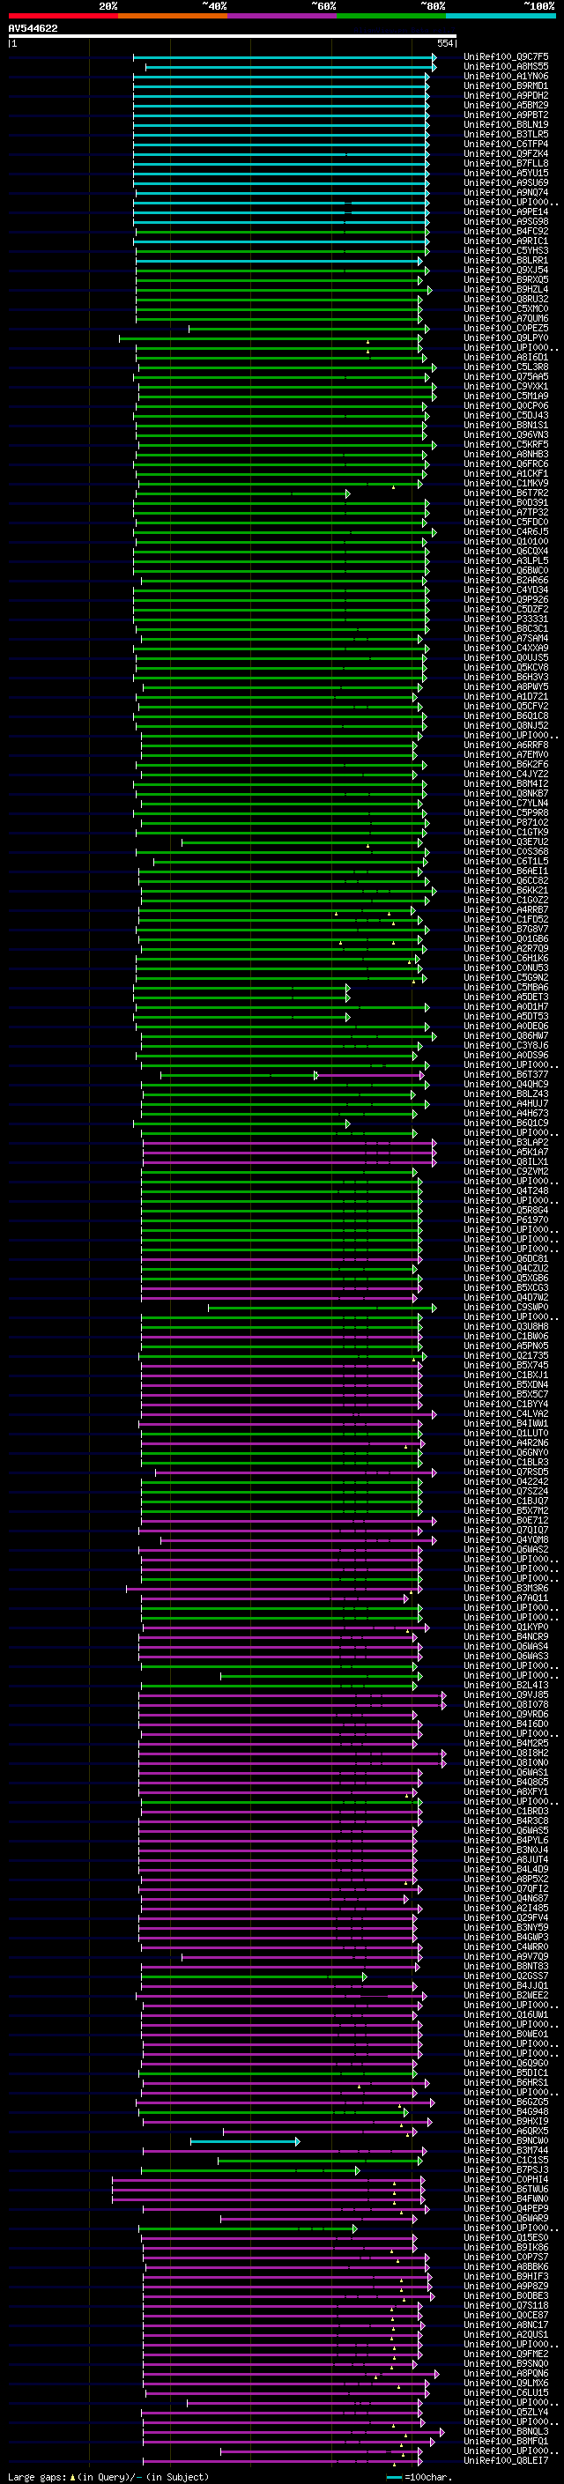Select hit label UniRef100_P33331

coord(506,619)
